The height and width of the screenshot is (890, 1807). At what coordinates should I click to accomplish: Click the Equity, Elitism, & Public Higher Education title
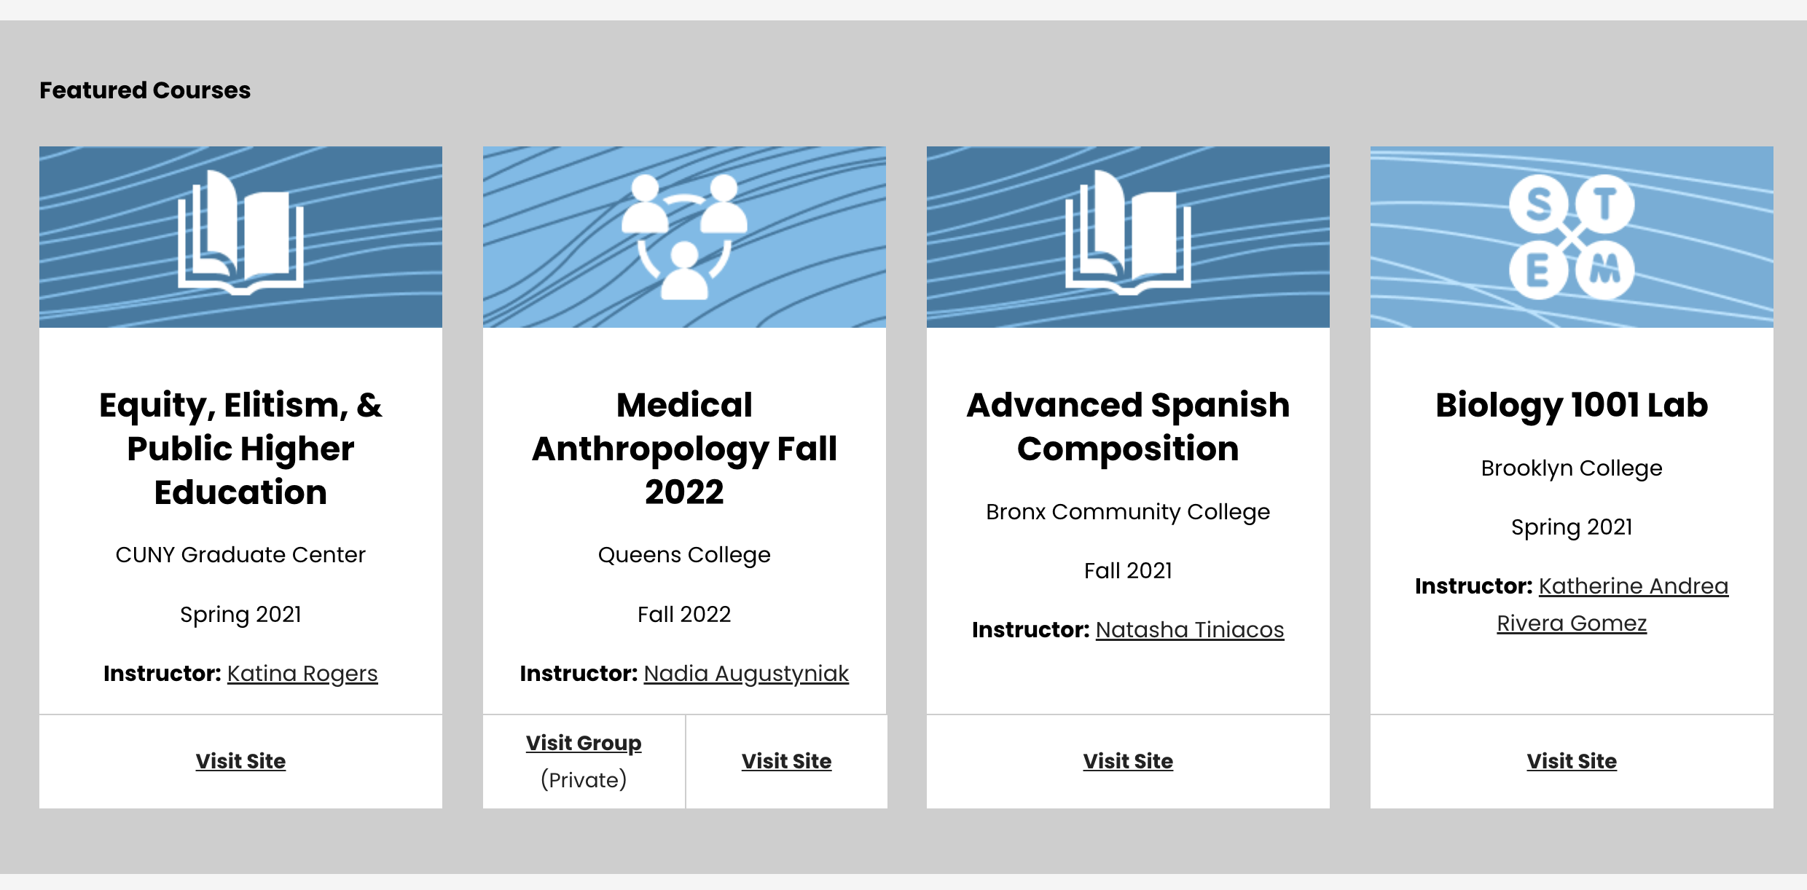[x=240, y=449]
